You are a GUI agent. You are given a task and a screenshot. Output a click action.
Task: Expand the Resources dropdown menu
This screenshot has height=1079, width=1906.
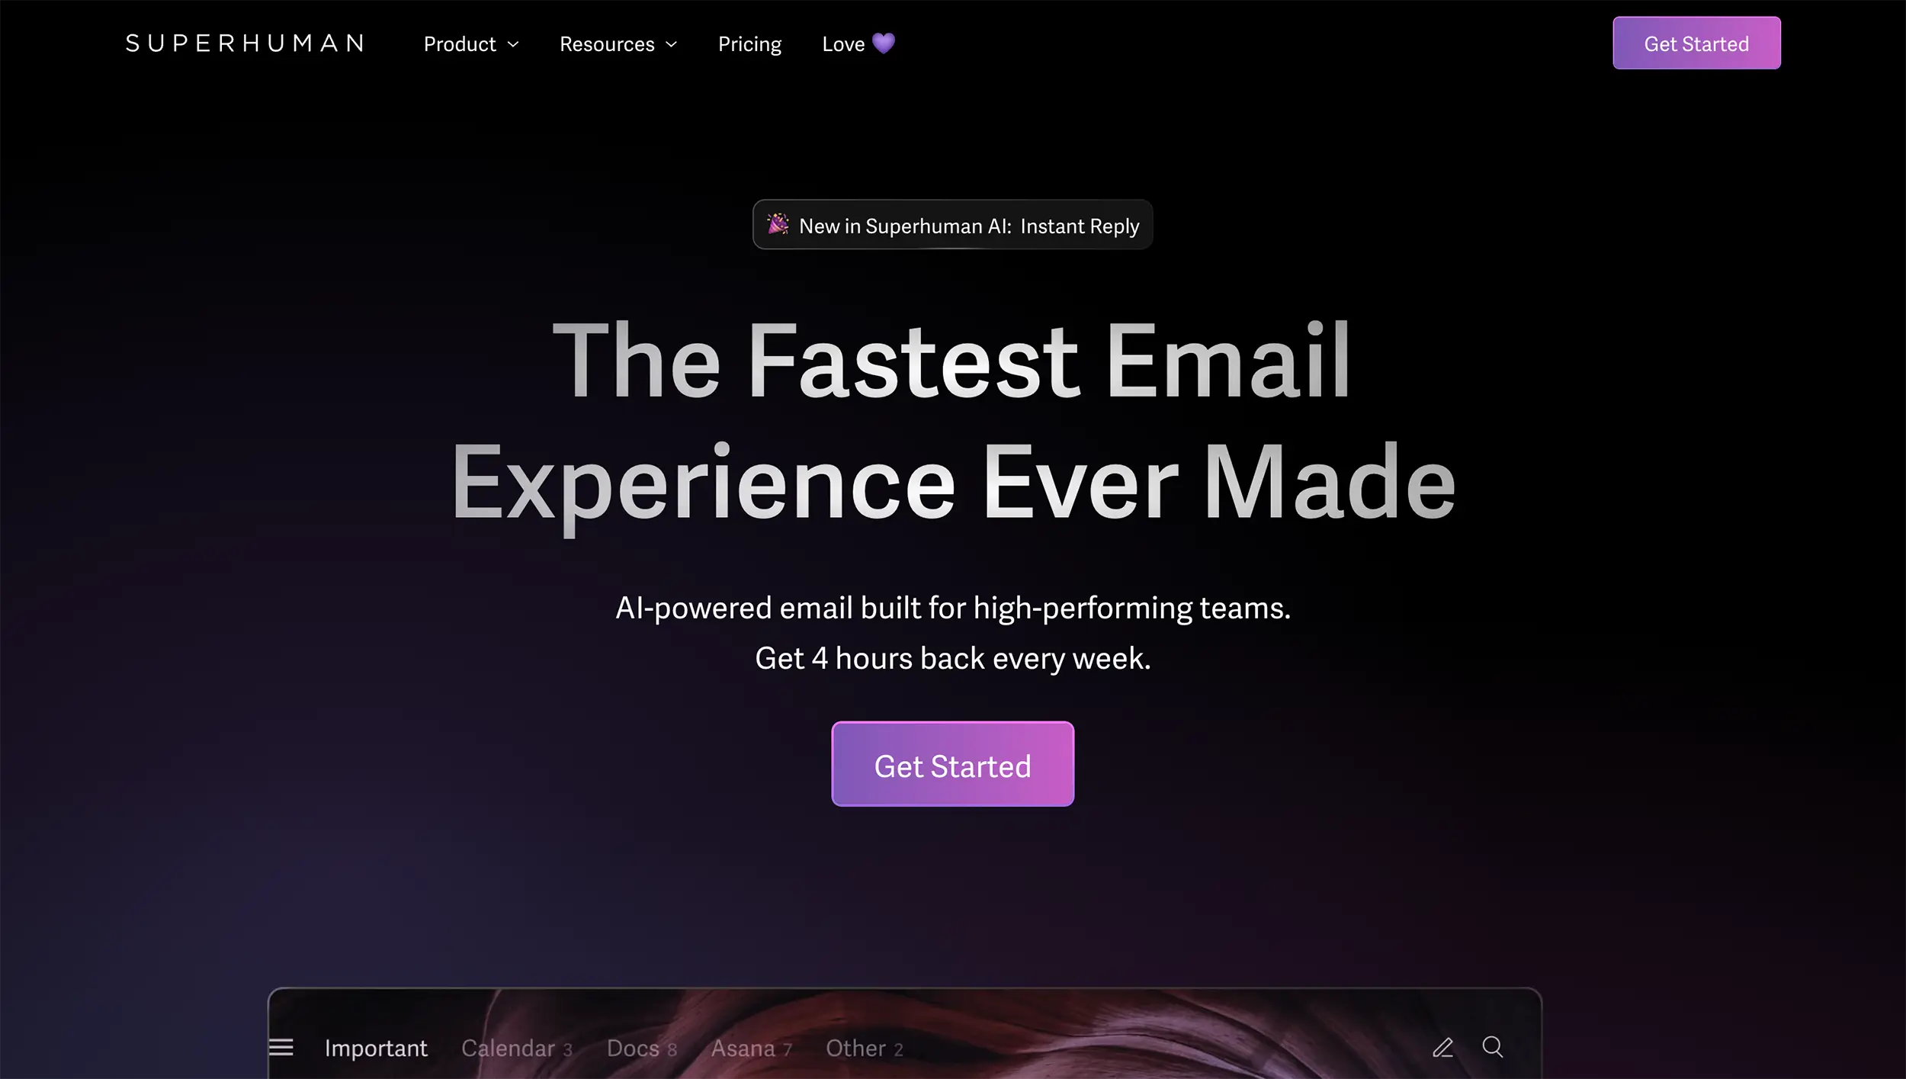pyautogui.click(x=618, y=43)
